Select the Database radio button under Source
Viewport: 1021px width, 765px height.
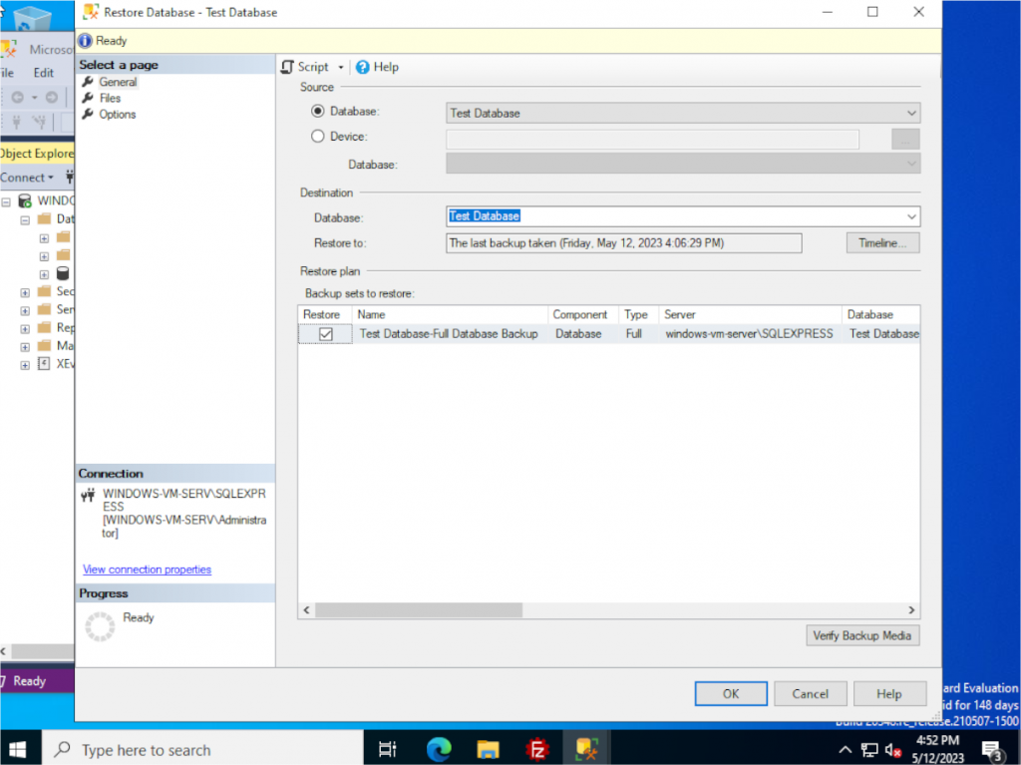319,113
